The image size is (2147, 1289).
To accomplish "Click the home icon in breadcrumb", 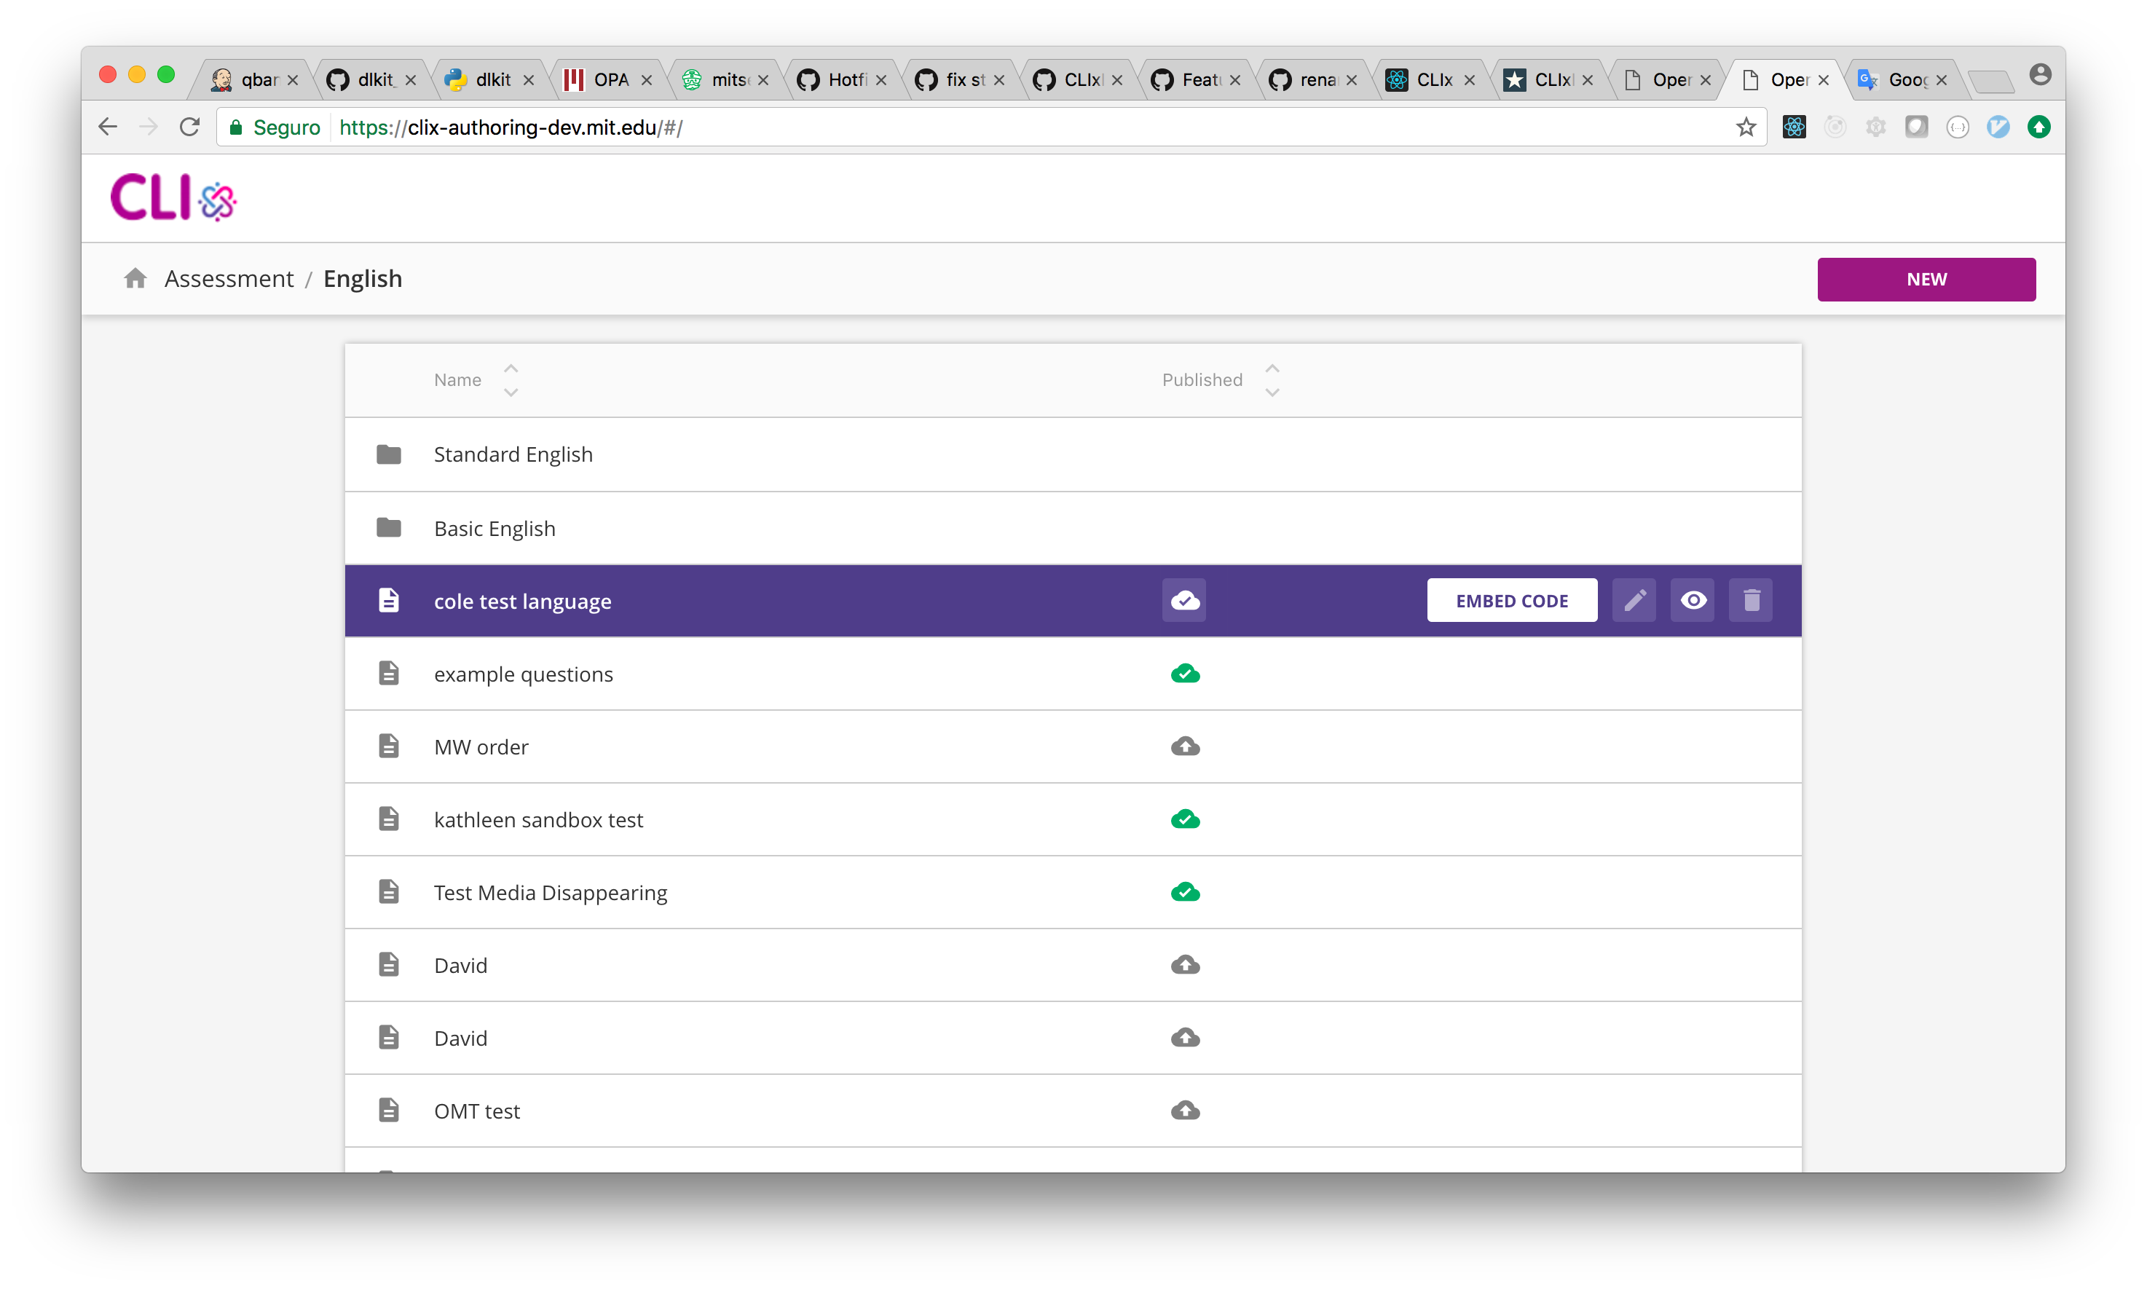I will click(135, 279).
